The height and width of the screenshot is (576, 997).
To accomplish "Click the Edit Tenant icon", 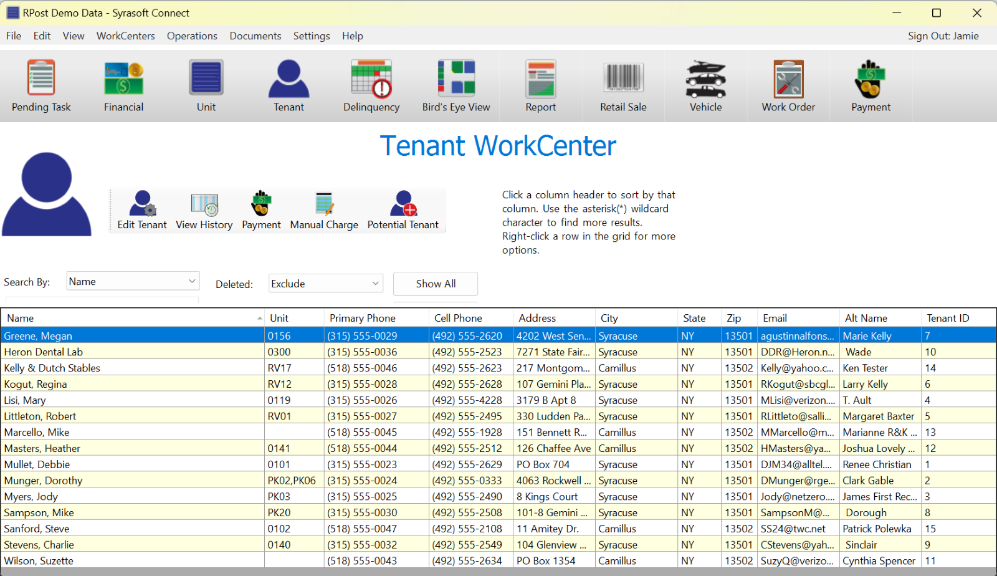I will [x=142, y=211].
